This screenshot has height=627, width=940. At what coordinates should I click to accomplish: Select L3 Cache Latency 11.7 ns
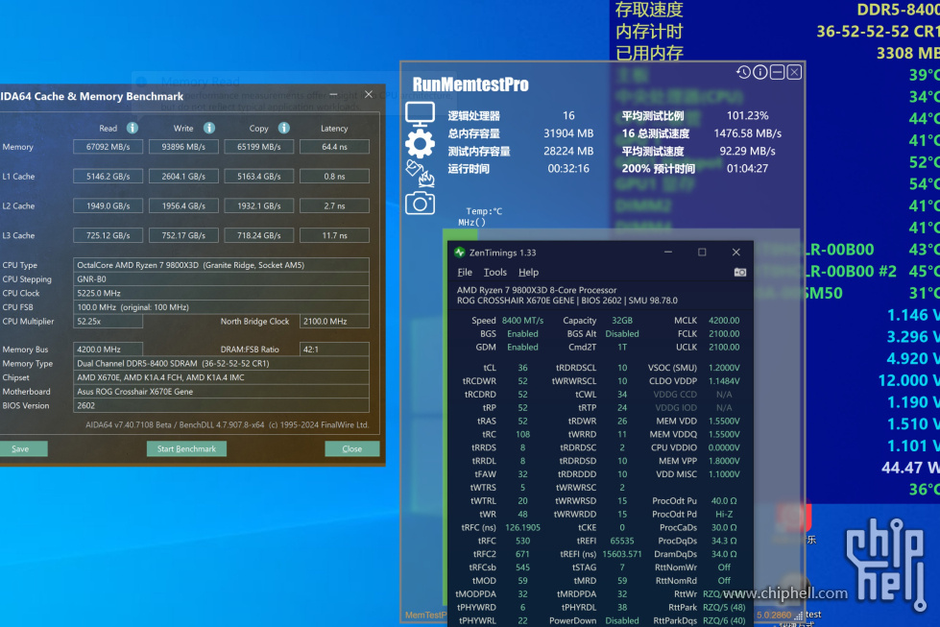point(334,235)
